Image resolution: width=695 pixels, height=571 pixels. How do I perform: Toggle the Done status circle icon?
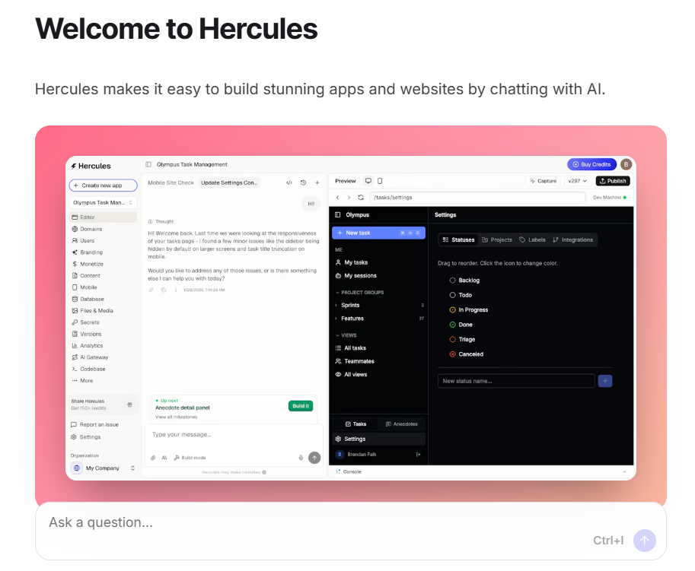(453, 325)
